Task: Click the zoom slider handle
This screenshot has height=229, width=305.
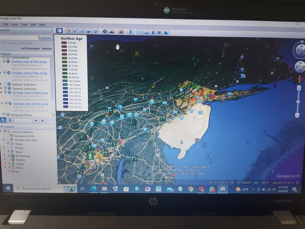Action: point(298,102)
